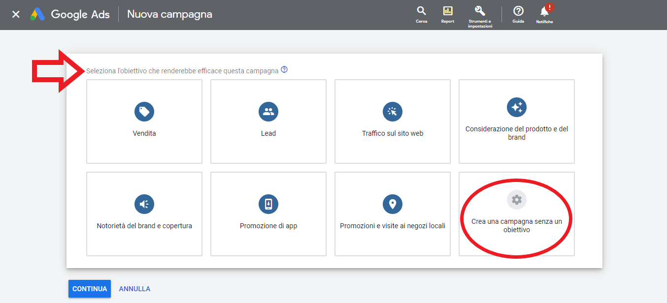Select Traffico sul sito web objective

[x=393, y=121]
